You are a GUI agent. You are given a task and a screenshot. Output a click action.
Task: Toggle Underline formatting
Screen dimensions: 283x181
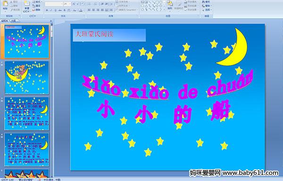(x=55, y=10)
